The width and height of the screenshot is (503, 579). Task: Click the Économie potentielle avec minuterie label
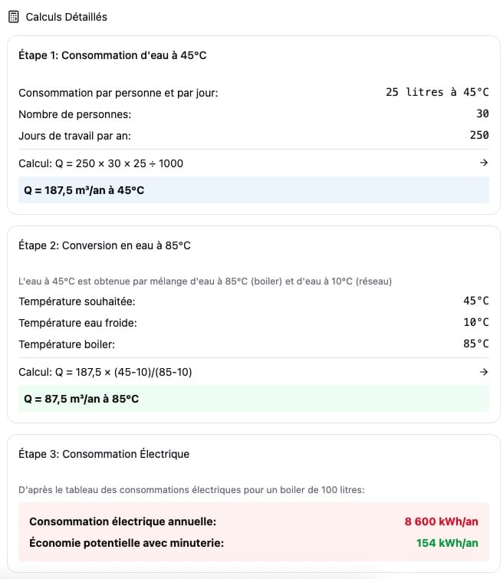click(x=126, y=543)
